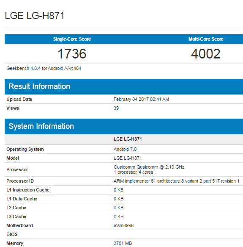
Task: Click the LGE LG-H871 page title
Action: point(35,16)
